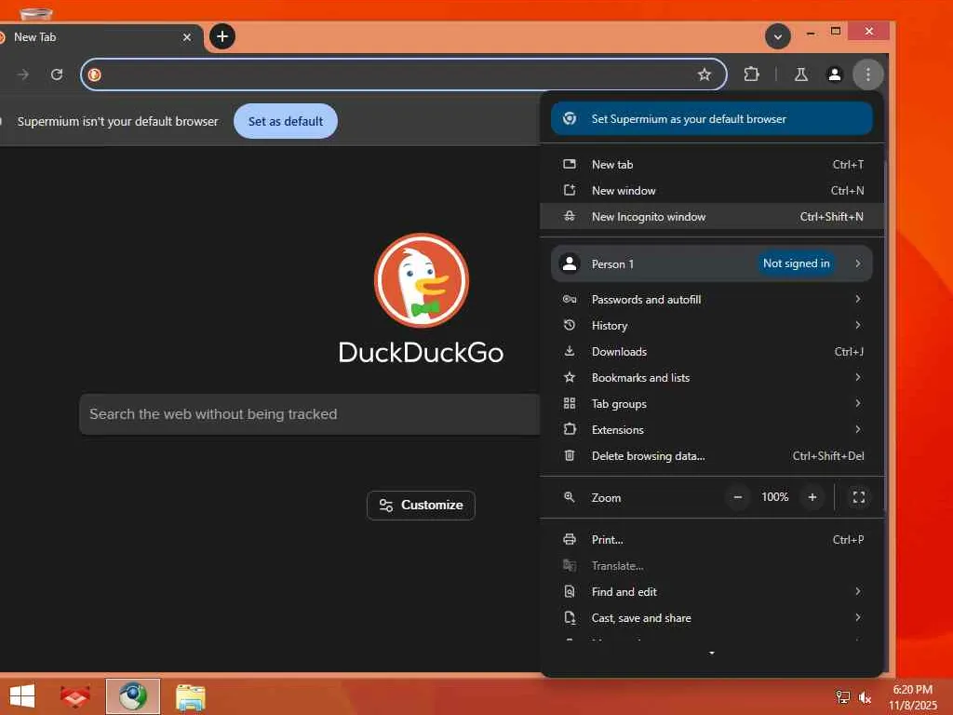Image resolution: width=953 pixels, height=715 pixels.
Task: Open a New Incognito window
Action: (712, 216)
